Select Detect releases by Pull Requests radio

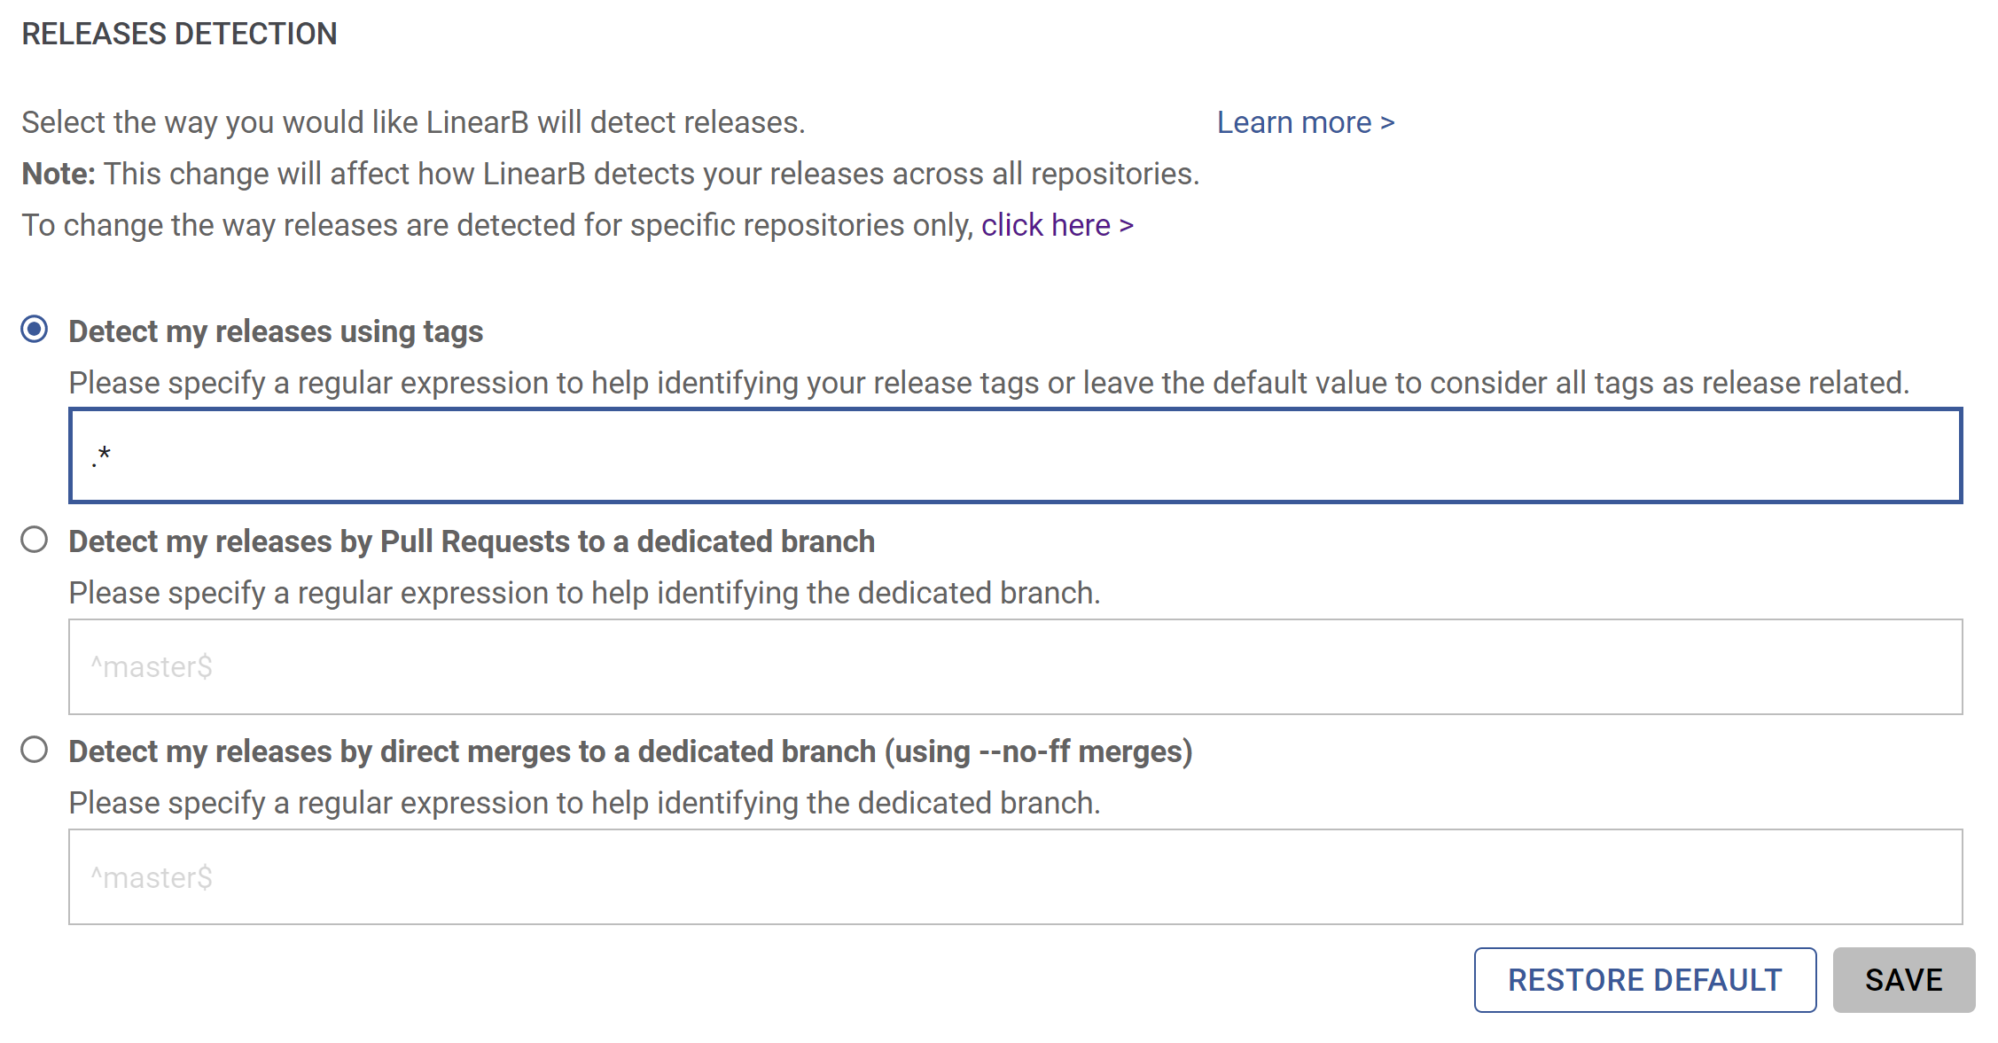pyautogui.click(x=35, y=540)
